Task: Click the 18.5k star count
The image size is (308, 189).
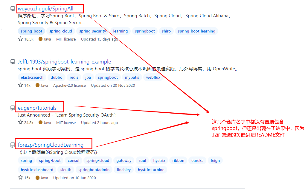Action: click(x=29, y=39)
